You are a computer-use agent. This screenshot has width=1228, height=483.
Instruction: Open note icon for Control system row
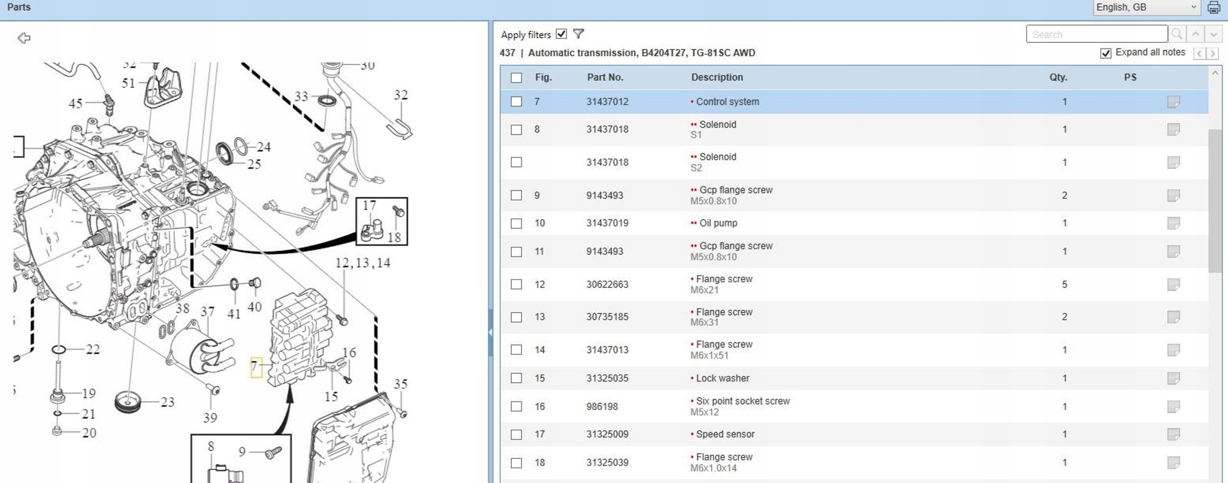(x=1173, y=102)
